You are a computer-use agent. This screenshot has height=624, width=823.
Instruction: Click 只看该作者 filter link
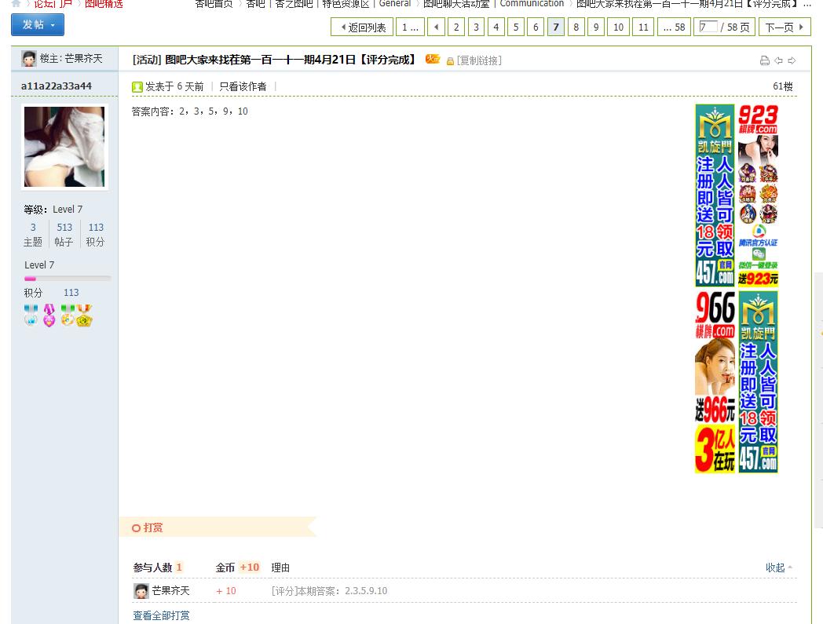pyautogui.click(x=243, y=86)
